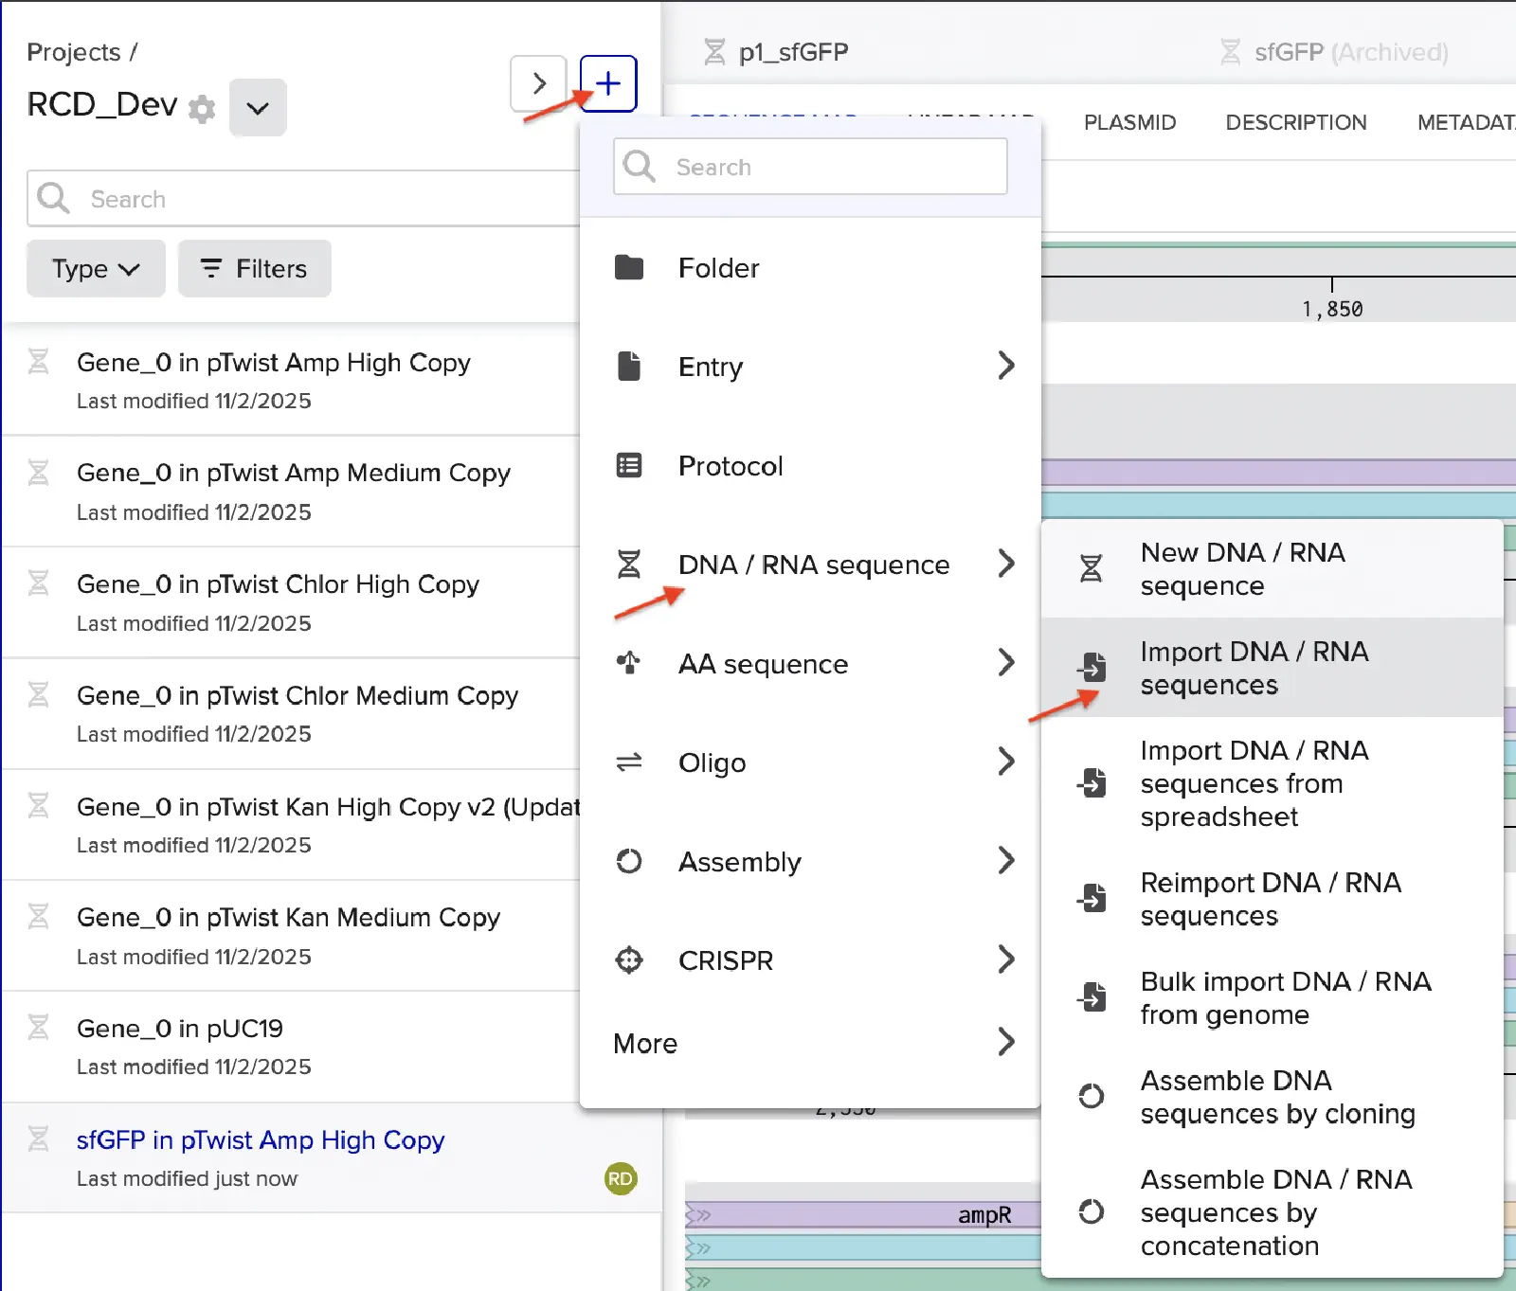The height and width of the screenshot is (1291, 1516).
Task: Open RCD_Dev project settings gear
Action: coord(201,109)
